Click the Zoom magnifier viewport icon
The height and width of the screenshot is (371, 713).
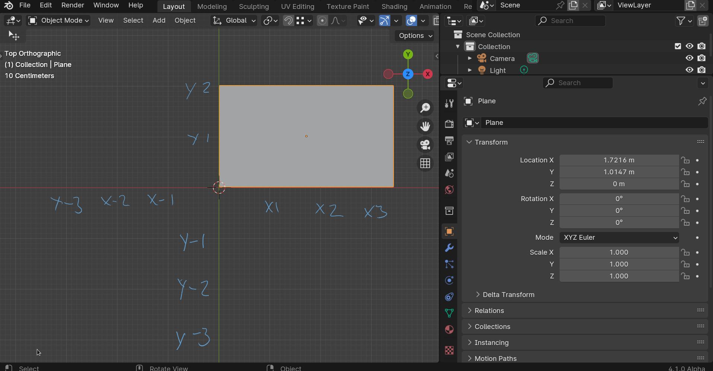point(425,108)
